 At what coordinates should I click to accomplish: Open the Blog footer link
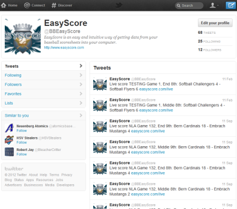click(8, 180)
